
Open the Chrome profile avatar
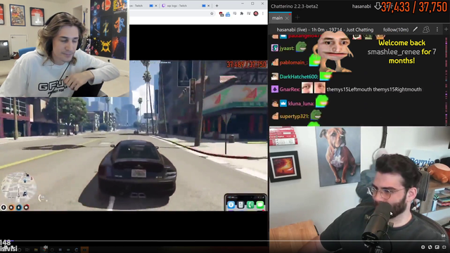(x=256, y=13)
